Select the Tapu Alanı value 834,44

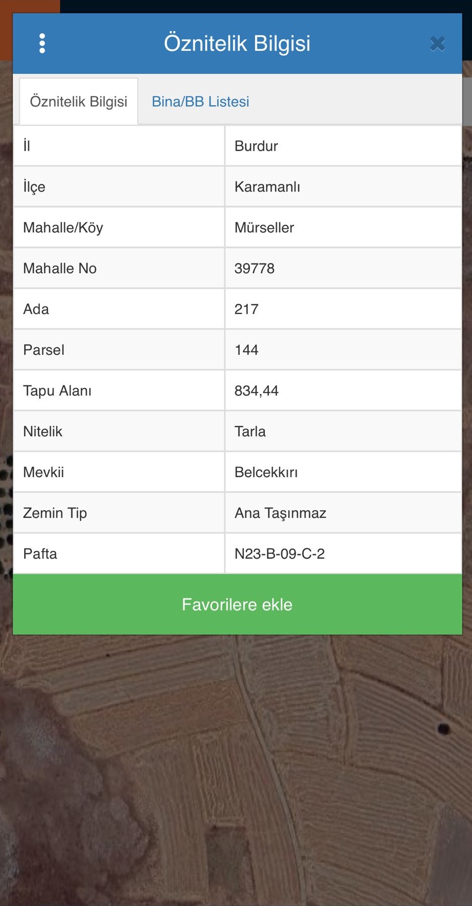pos(256,391)
